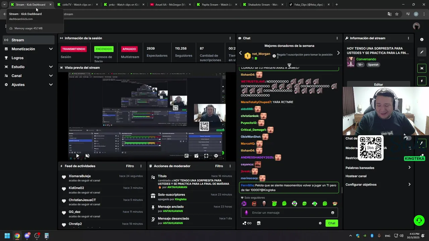Open Chat panel three-dot options
The image size is (429, 241).
pyautogui.click(x=337, y=38)
